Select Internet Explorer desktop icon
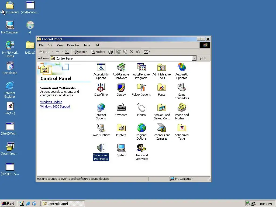This screenshot has height=207, width=276. 10,89
